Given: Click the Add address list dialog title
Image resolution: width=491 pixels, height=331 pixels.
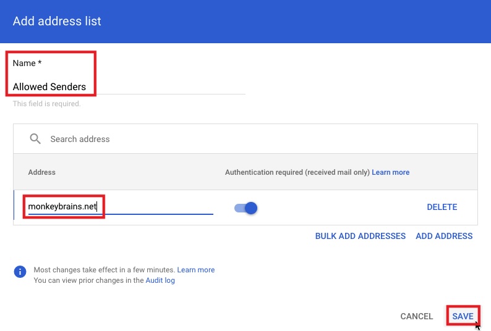Looking at the screenshot, I should pyautogui.click(x=57, y=22).
